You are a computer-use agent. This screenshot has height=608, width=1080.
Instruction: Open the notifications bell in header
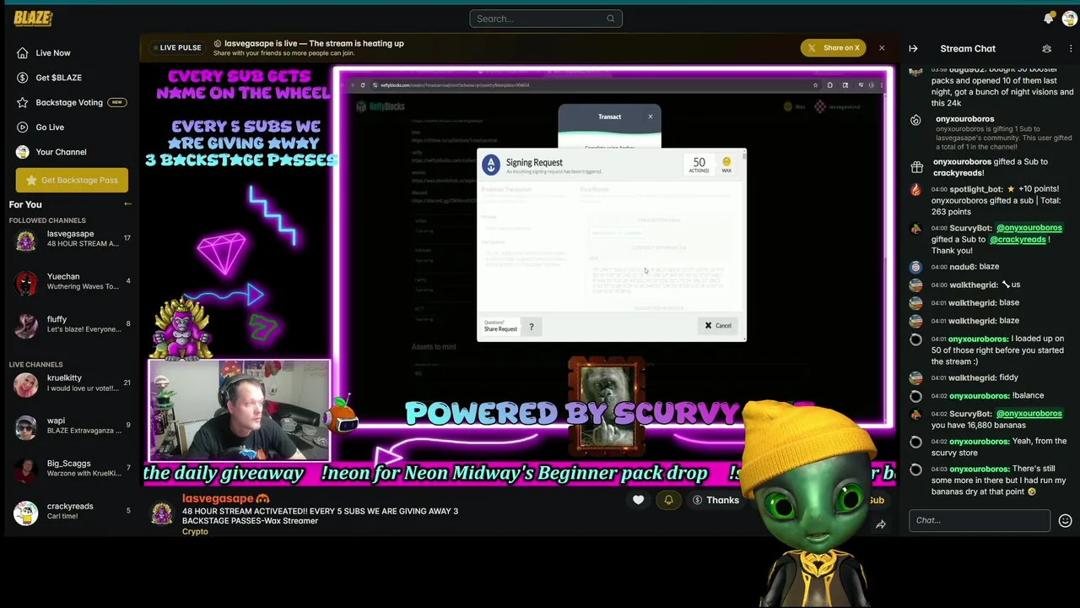[x=1049, y=19]
